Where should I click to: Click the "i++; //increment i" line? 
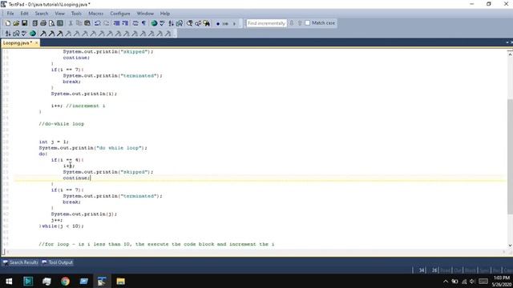(x=78, y=106)
